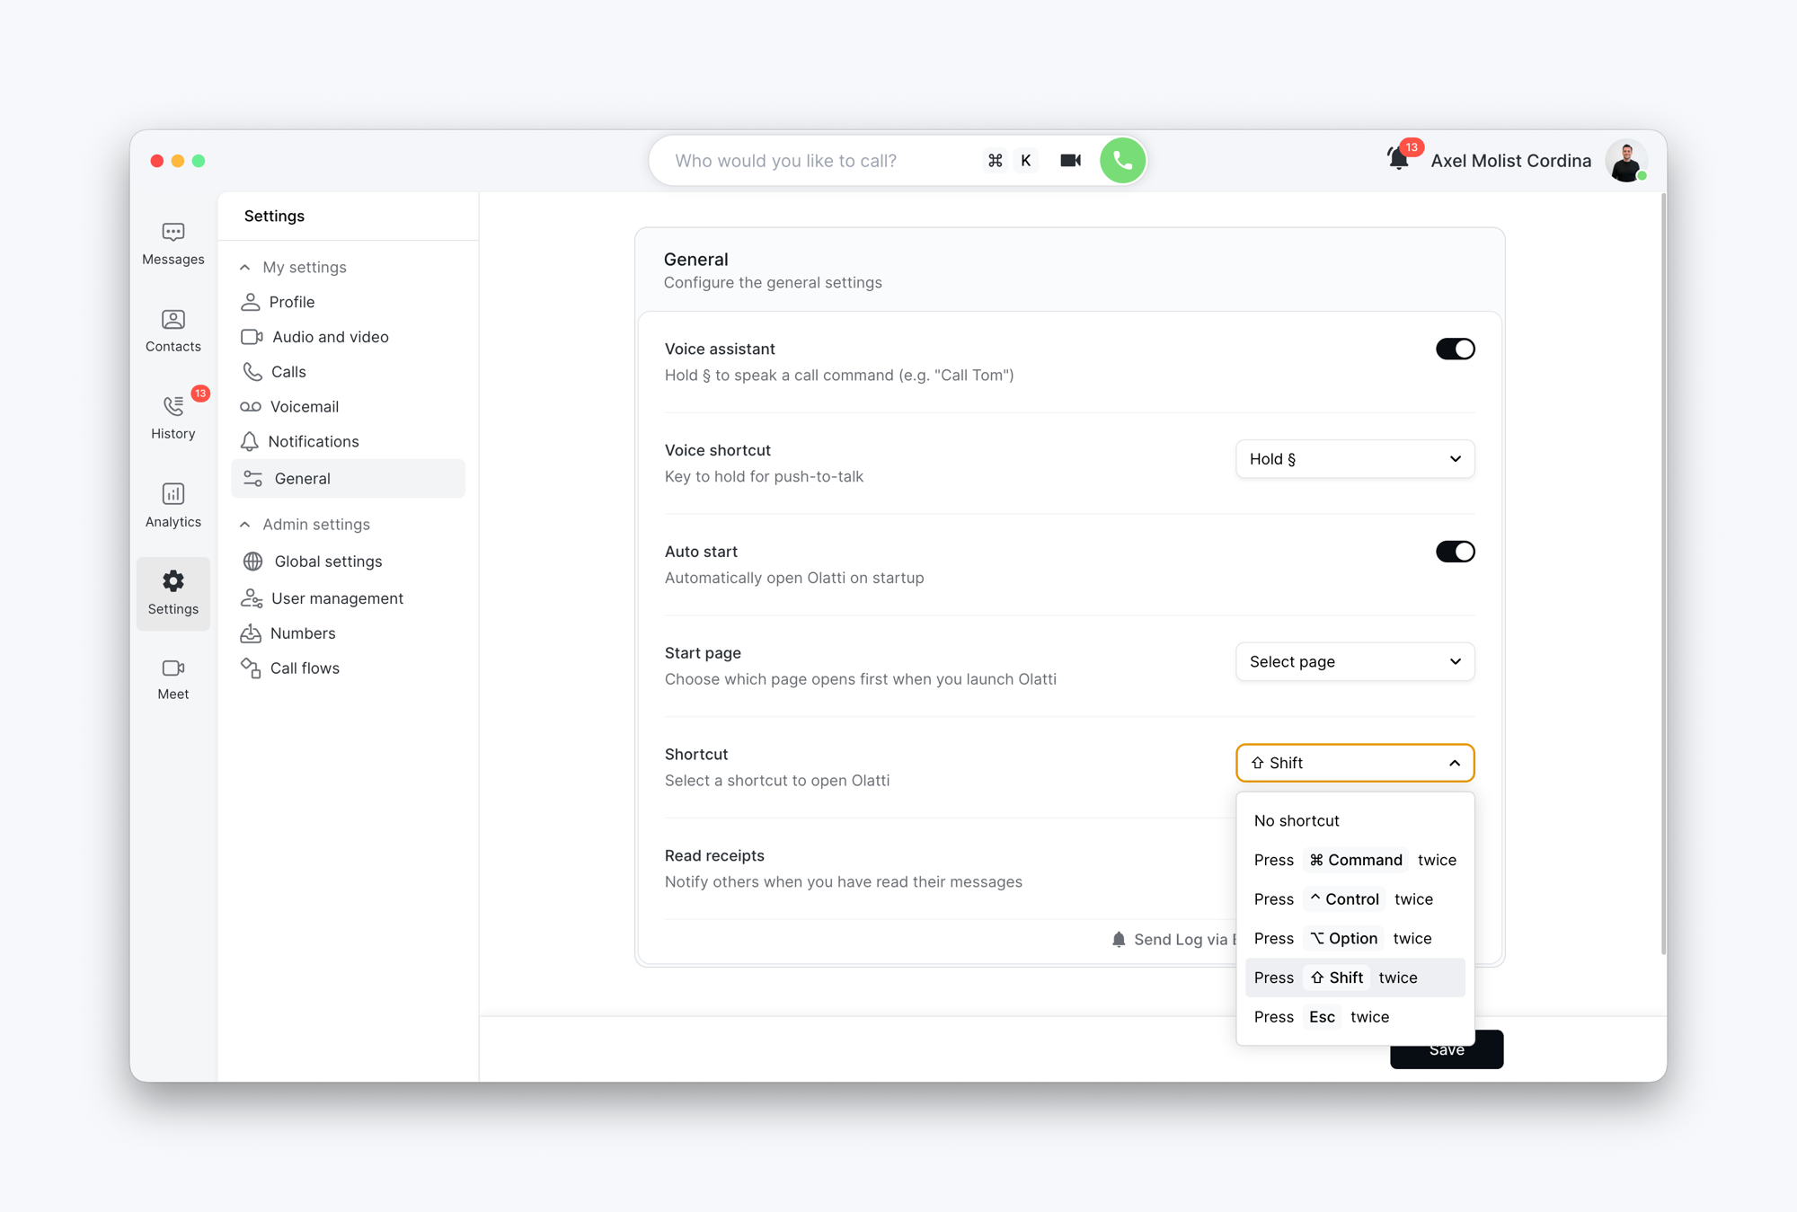Click the user avatar picture
The image size is (1797, 1212).
tap(1626, 161)
